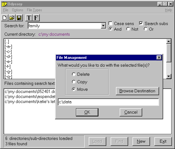Select the [..] parent directory entry
This screenshot has width=175, height=149.
[7, 42]
